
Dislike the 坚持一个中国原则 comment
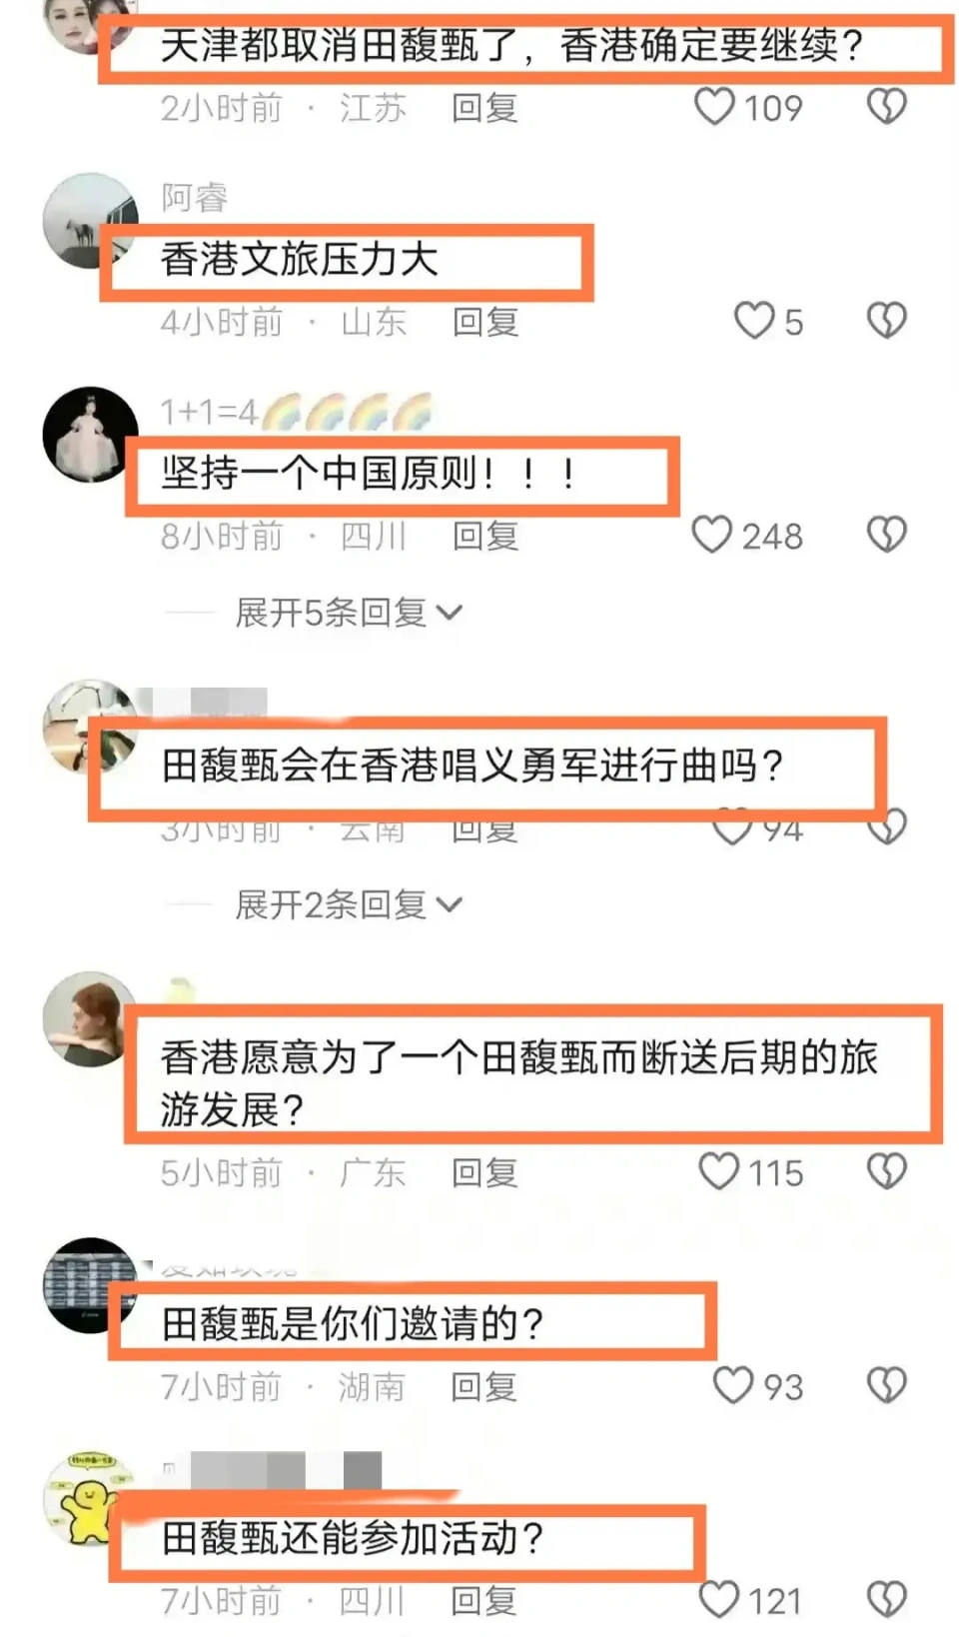point(886,535)
